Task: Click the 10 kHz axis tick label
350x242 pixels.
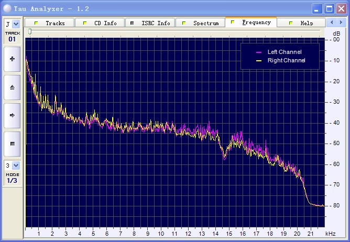Action: (161, 234)
